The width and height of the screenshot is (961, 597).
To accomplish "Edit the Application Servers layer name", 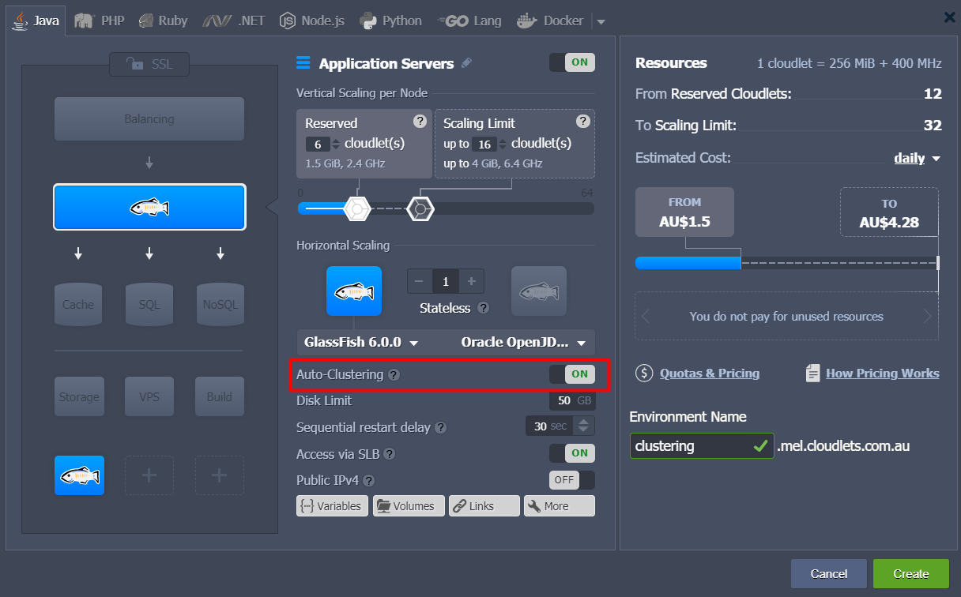I will click(x=466, y=63).
